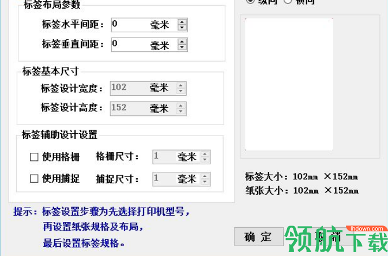Click the blue 提示 tip line about 打印机型号
This screenshot has height=256, width=388.
pyautogui.click(x=101, y=212)
